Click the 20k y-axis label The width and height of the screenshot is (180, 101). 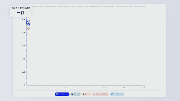(23, 72)
